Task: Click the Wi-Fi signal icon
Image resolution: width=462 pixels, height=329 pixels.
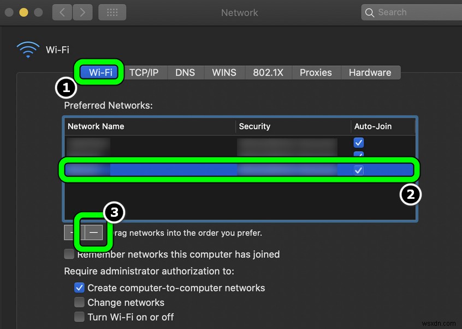Action: (x=28, y=50)
